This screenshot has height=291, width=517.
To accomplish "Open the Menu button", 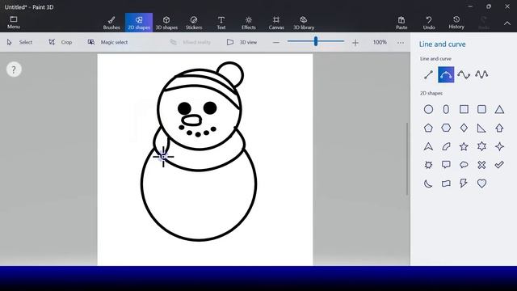I will [x=14, y=23].
